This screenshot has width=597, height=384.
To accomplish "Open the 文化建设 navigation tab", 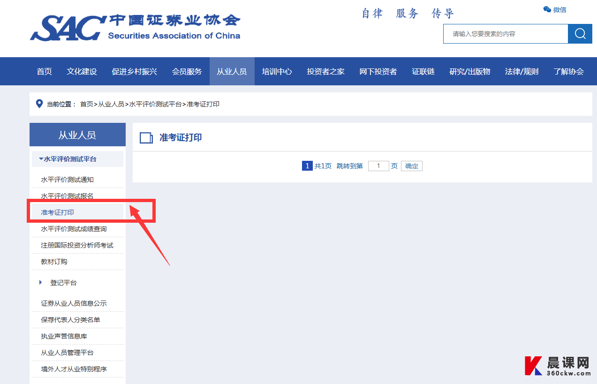I will (82, 71).
